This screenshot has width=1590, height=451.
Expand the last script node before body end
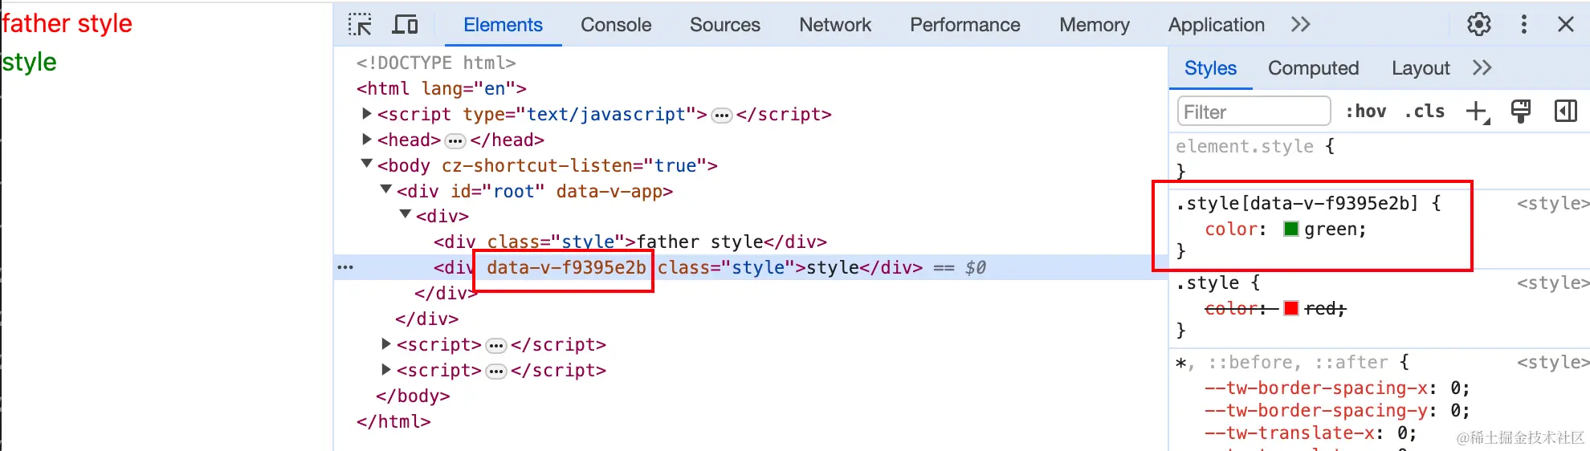386,370
